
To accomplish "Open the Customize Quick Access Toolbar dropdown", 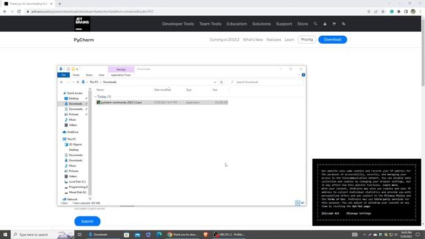I will click(77, 69).
